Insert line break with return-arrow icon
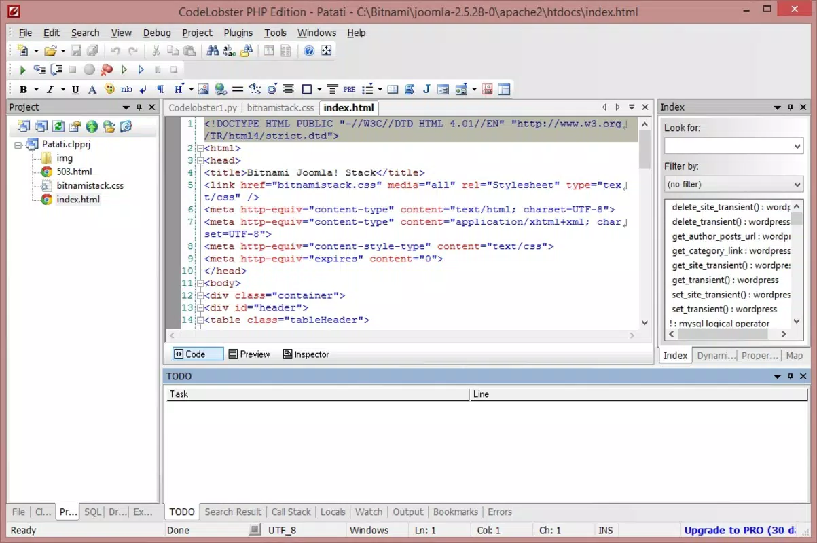The height and width of the screenshot is (543, 817). tap(143, 89)
